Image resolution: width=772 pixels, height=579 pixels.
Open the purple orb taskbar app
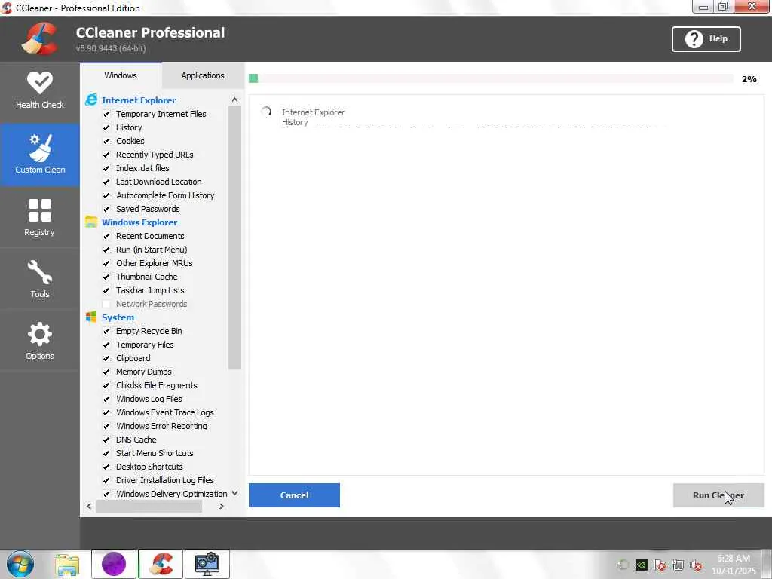[114, 564]
